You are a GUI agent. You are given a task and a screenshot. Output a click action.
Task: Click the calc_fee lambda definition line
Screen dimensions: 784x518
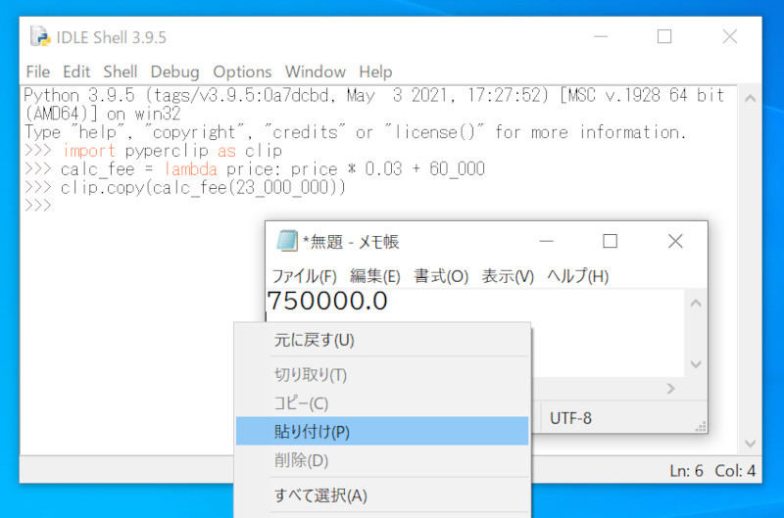[x=255, y=169]
